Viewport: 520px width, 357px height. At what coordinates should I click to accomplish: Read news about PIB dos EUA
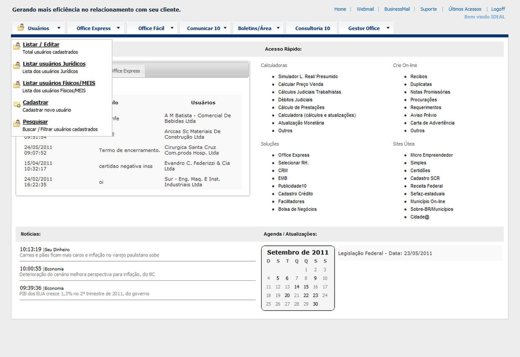pyautogui.click(x=84, y=294)
